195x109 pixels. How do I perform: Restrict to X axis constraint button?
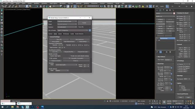pos(147,6)
